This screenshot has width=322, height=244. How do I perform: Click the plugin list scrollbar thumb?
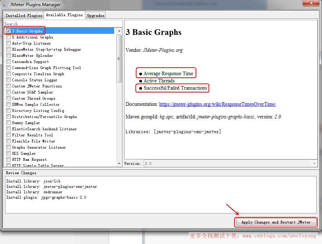119,59
